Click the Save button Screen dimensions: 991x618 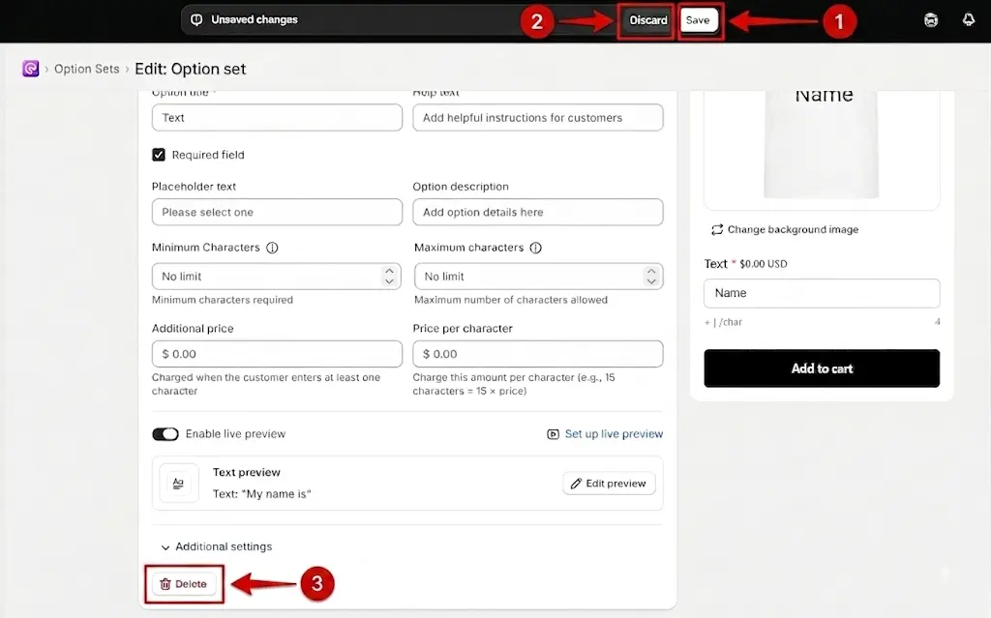[x=699, y=20]
